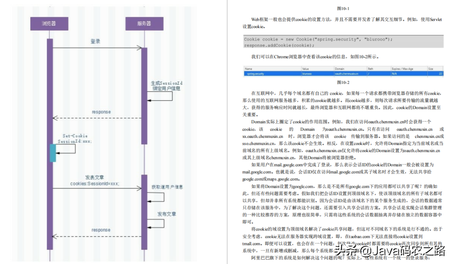This screenshot has height=264, width=453.
Task: Select the 登录 arrow label
Action: [95, 41]
